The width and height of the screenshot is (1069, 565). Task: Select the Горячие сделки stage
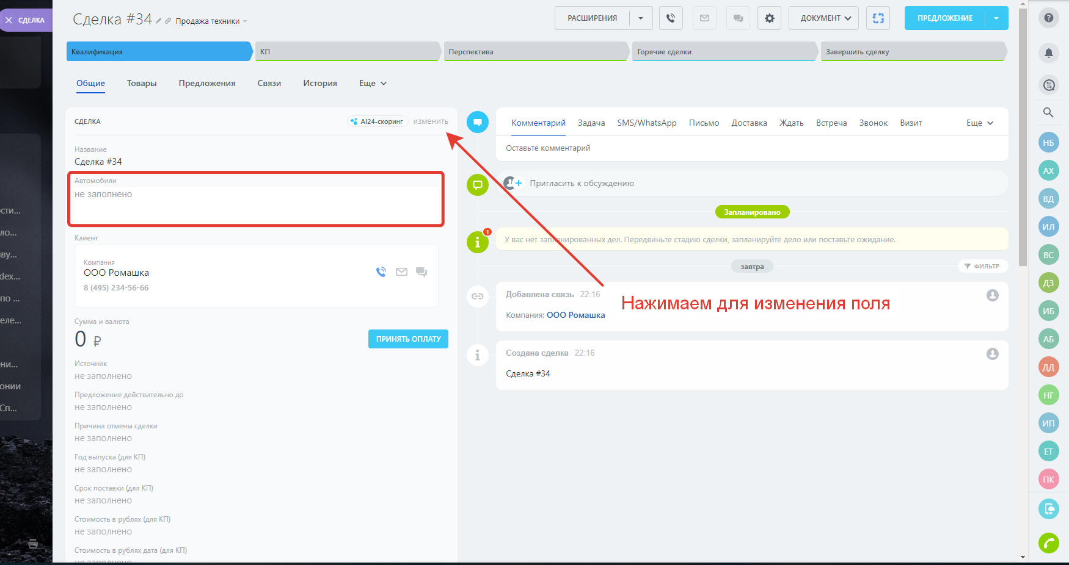724,52
